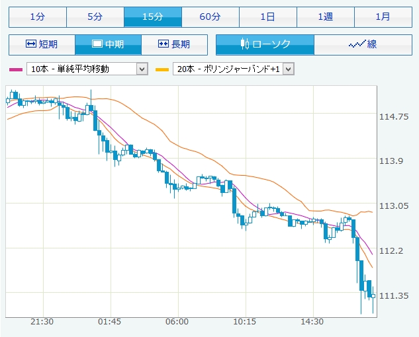Click the 113.9 price axis label

point(391,161)
